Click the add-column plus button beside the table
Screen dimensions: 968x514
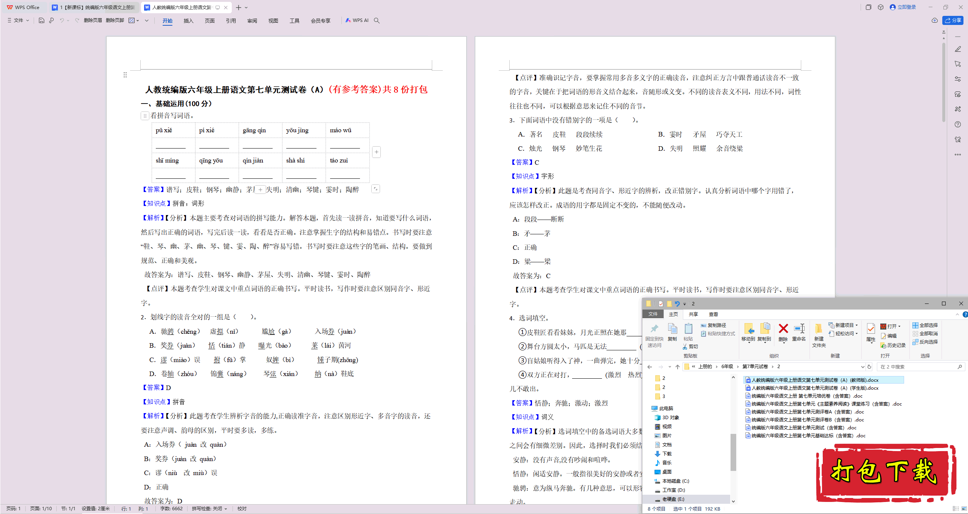pyautogui.click(x=377, y=152)
